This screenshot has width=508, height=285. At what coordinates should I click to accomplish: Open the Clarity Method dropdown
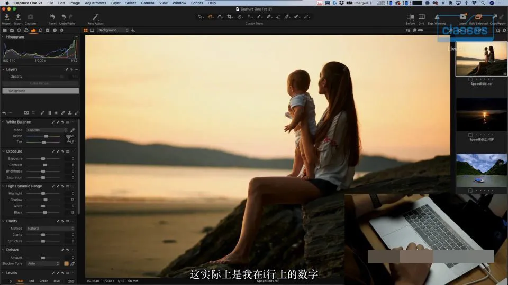[x=51, y=229]
